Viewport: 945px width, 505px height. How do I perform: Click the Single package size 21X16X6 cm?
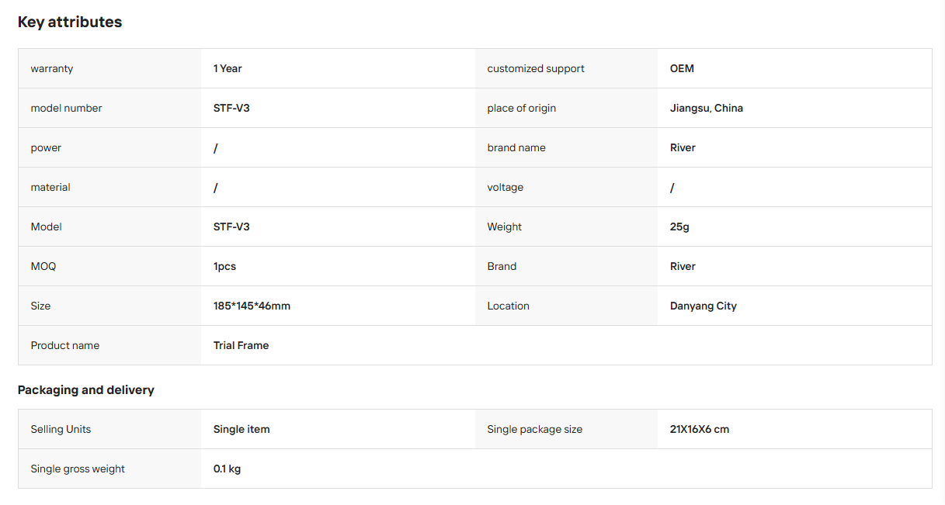pyautogui.click(x=700, y=429)
